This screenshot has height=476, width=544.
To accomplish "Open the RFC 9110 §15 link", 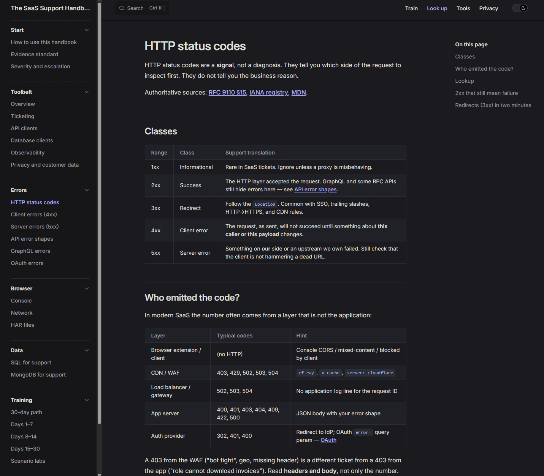I will point(227,92).
